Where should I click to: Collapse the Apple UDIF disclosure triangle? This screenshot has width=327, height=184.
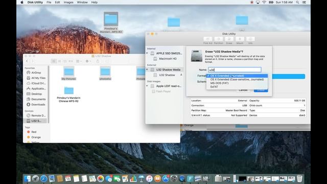[x=147, y=86]
